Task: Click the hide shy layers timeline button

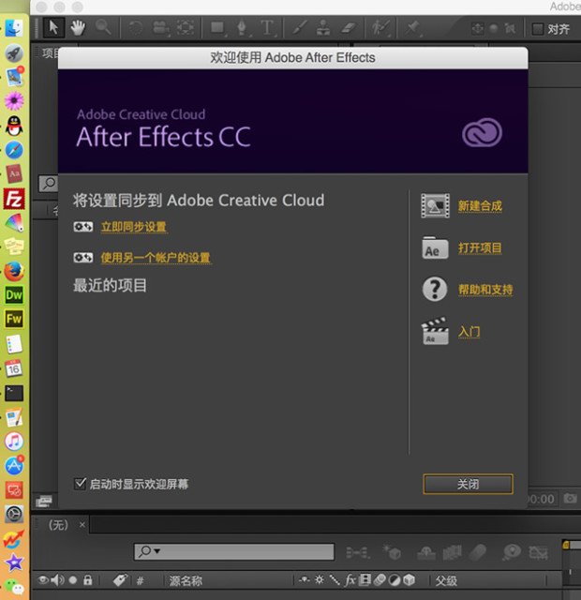Action: click(426, 552)
